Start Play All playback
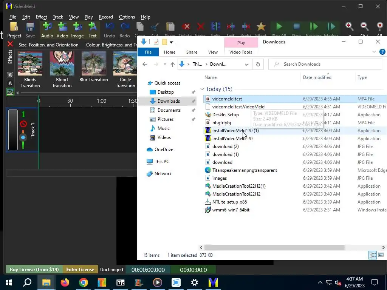Screen dimensions: 387x290 pos(279,27)
